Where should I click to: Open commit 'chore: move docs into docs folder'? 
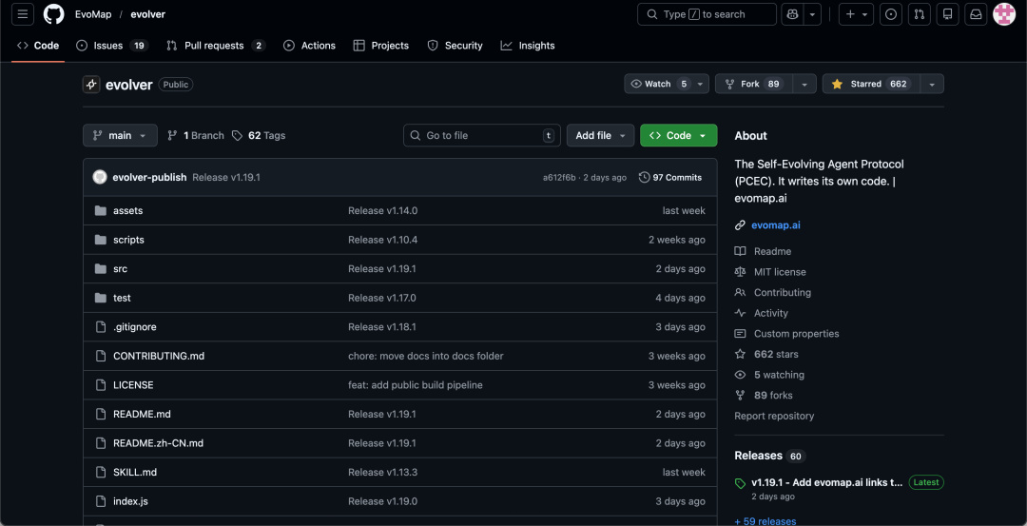pos(426,356)
